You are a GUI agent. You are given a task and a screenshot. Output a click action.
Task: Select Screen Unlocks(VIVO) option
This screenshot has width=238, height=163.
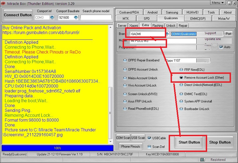pyautogui.click(x=125, y=94)
